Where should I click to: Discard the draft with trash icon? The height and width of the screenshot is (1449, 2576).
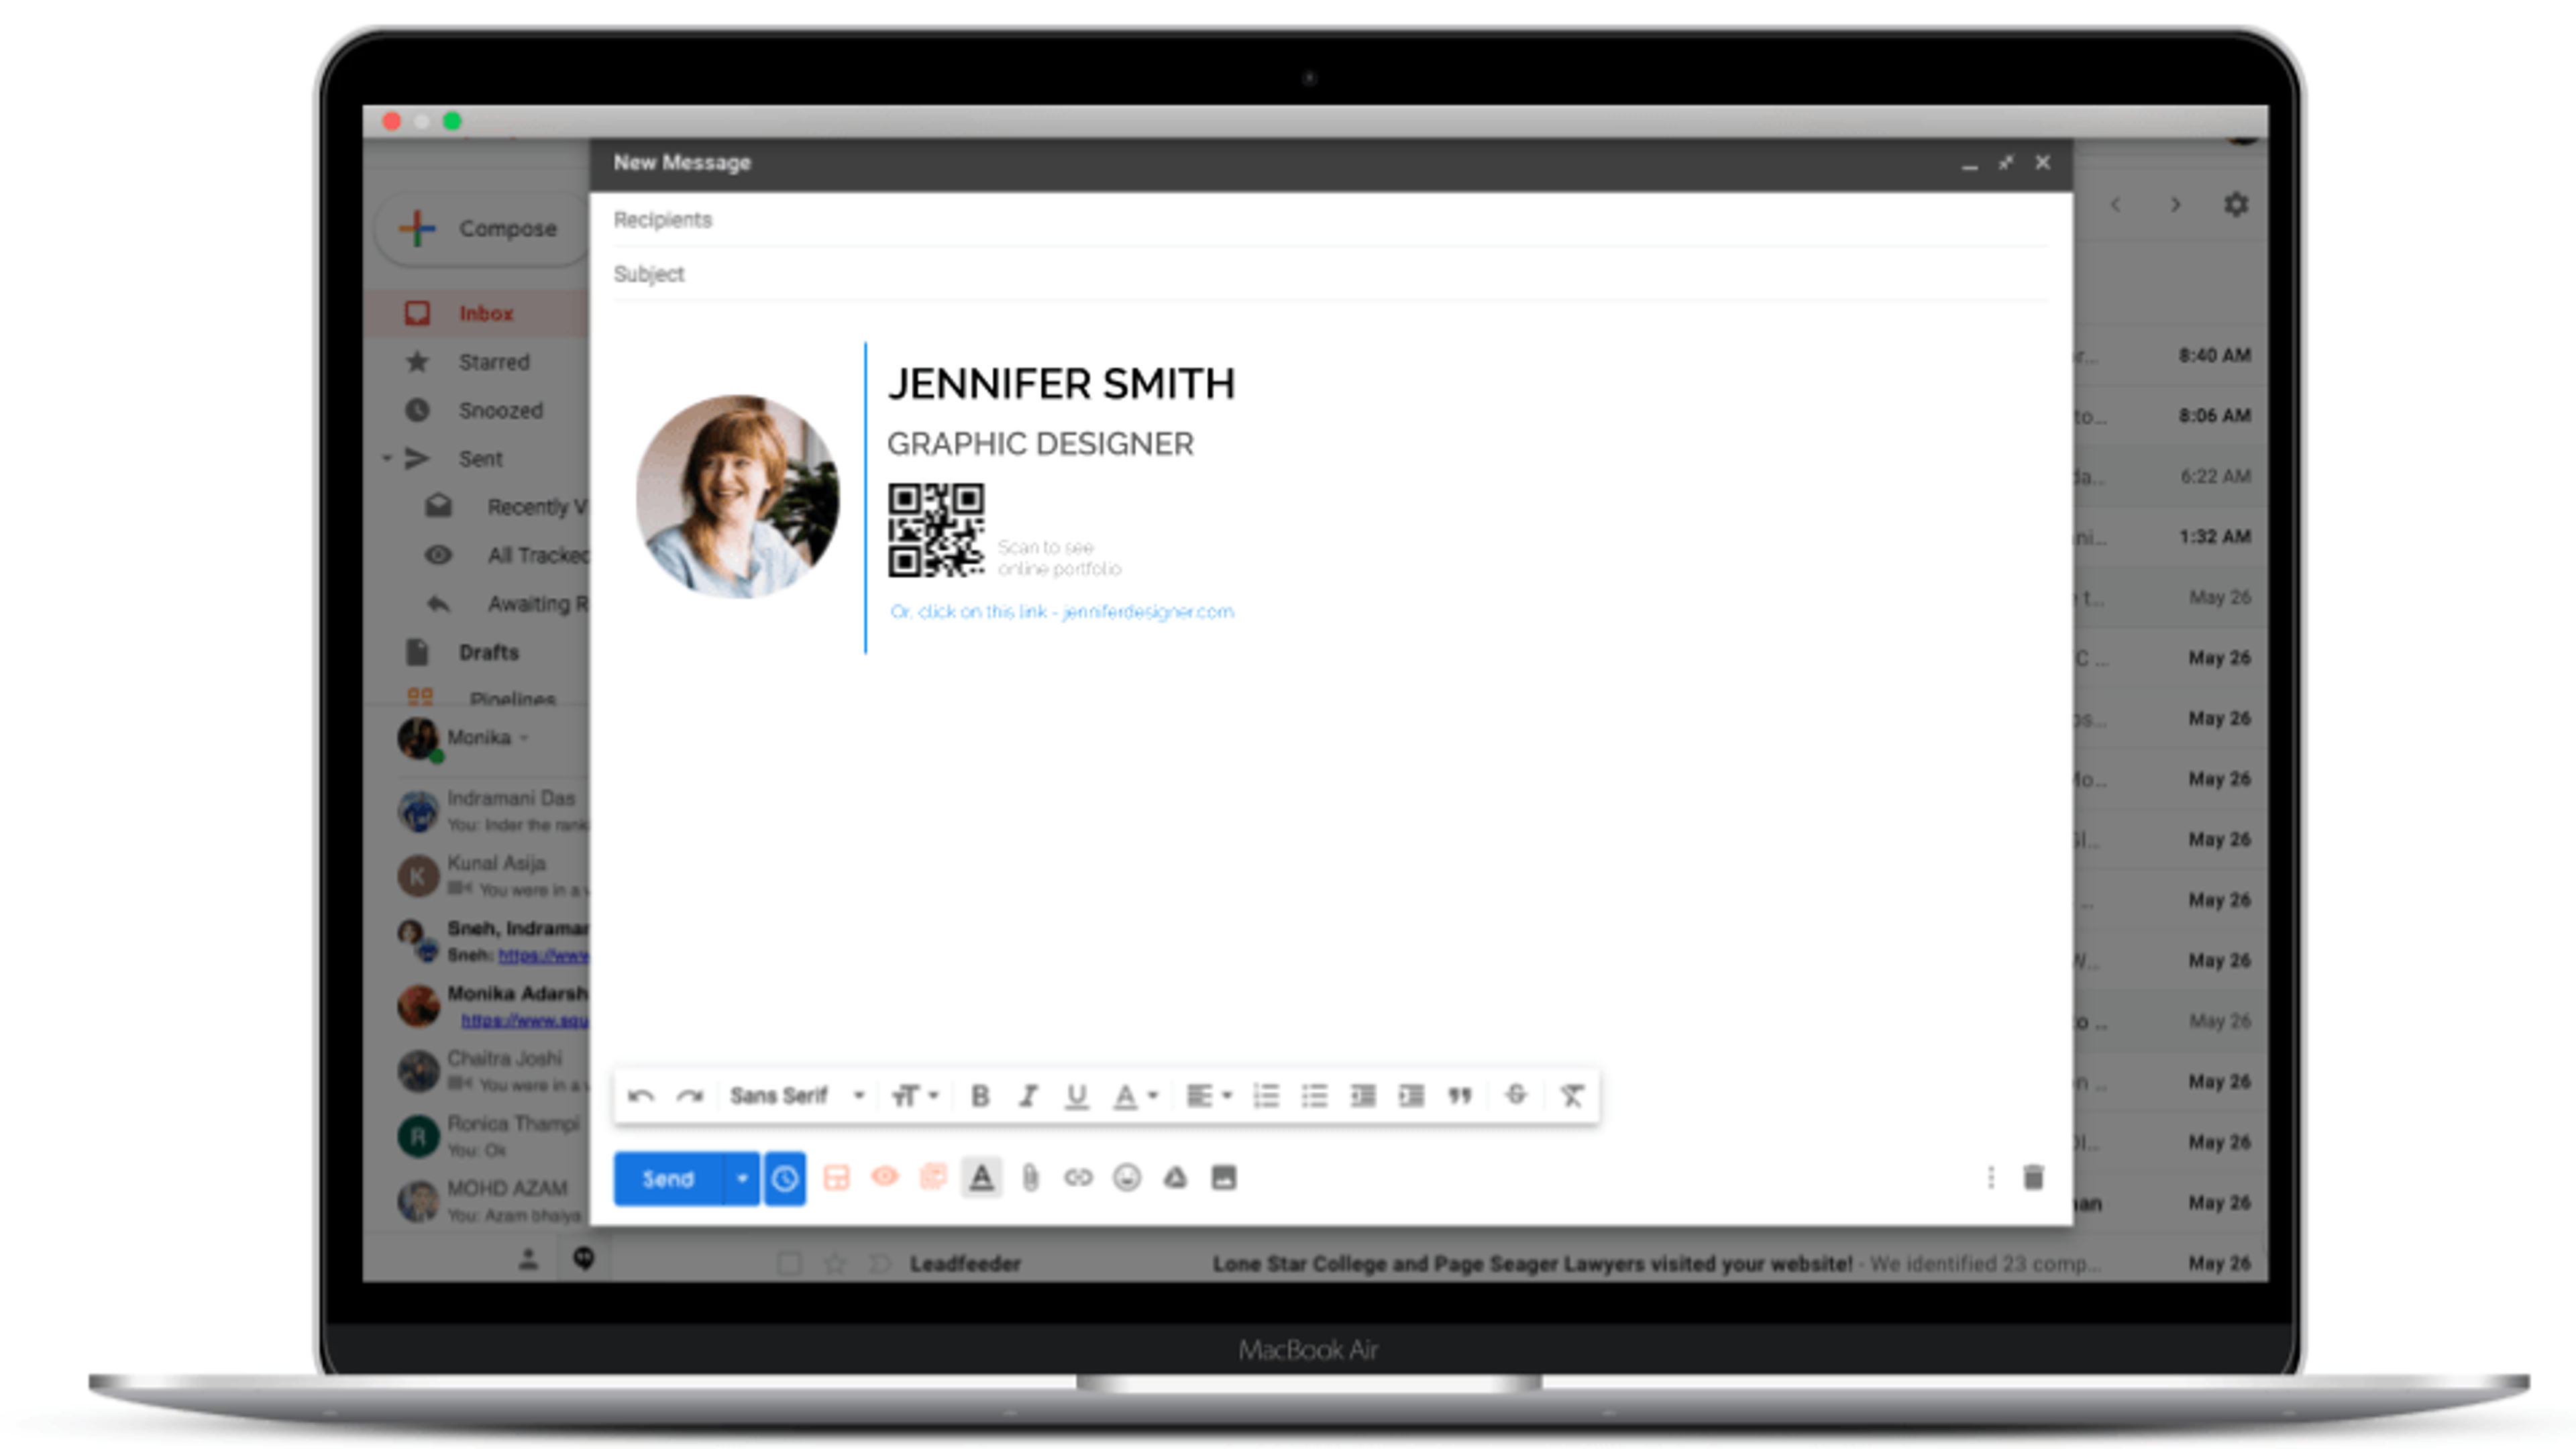[2033, 1178]
